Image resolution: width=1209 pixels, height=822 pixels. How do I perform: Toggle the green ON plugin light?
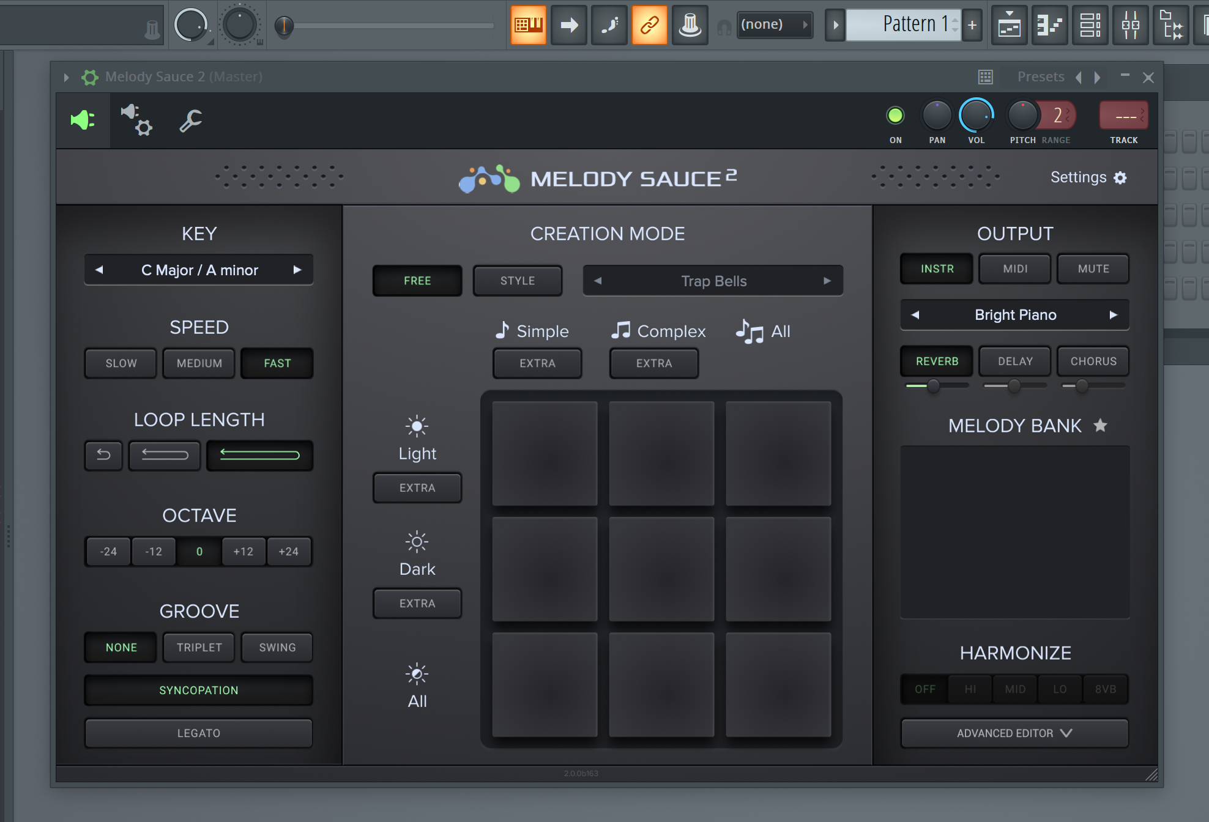coord(895,115)
